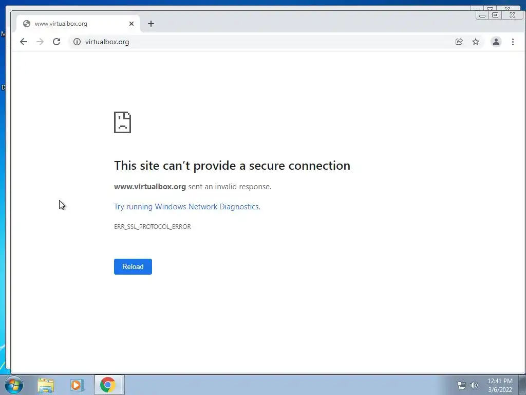Image resolution: width=526 pixels, height=395 pixels.
Task: Click the forward navigation arrow
Action: coord(40,42)
